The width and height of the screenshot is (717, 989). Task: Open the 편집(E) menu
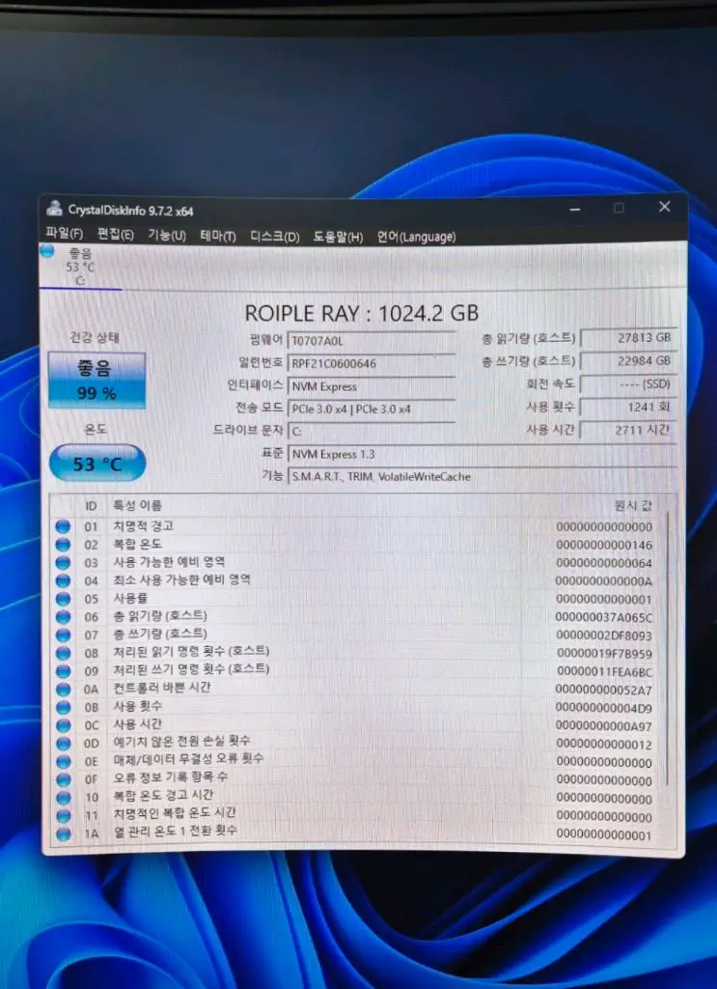(115, 234)
